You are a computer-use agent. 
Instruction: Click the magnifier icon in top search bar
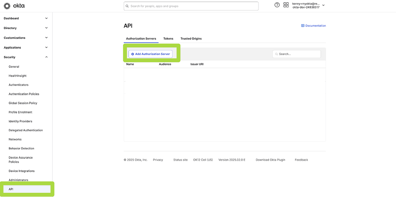(127, 6)
